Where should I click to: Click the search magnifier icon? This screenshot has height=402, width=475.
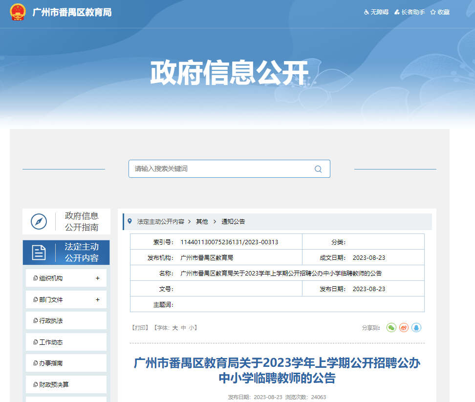[318, 169]
